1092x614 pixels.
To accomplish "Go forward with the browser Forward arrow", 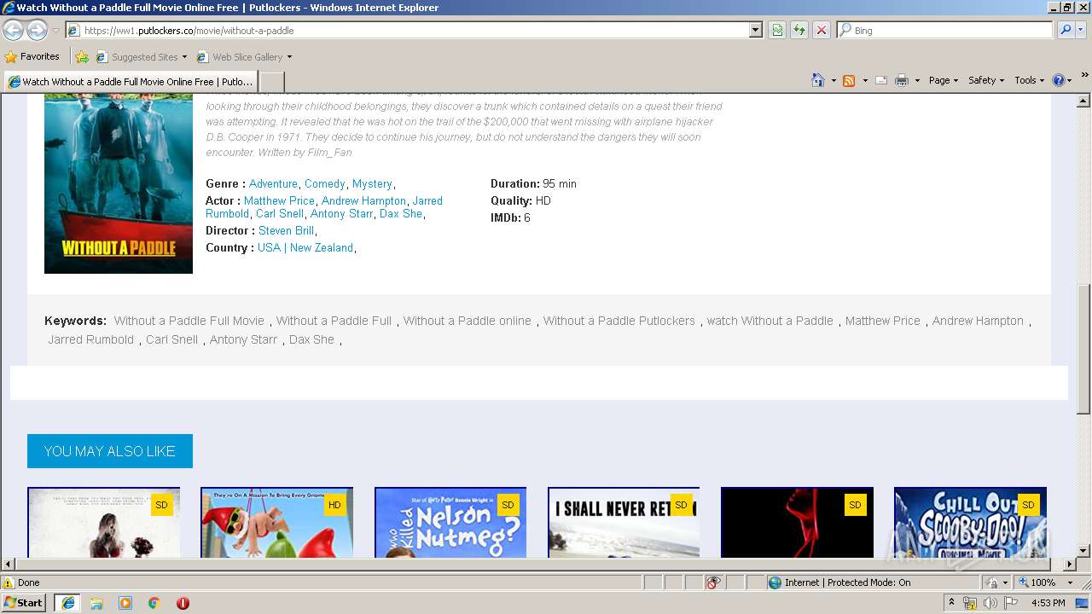I will (x=37, y=31).
